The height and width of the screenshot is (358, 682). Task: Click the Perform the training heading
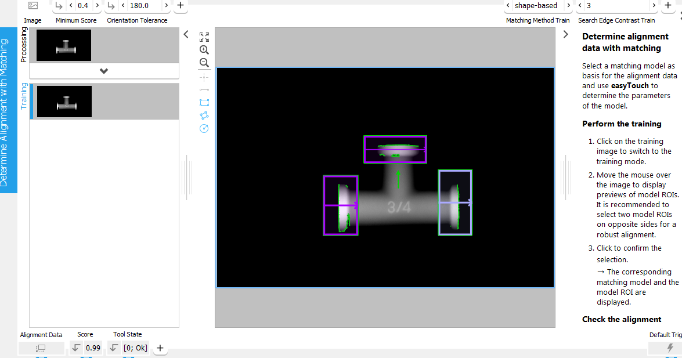[622, 124]
